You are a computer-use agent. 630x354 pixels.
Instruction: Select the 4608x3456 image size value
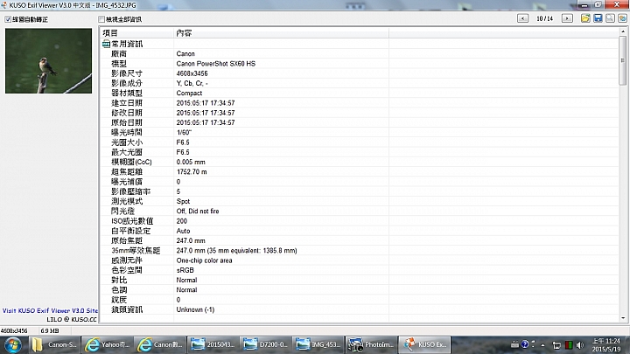pyautogui.click(x=192, y=73)
